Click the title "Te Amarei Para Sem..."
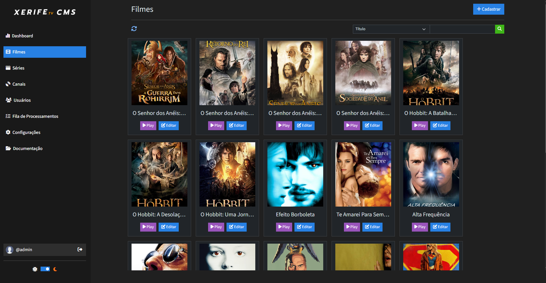 [x=363, y=215]
